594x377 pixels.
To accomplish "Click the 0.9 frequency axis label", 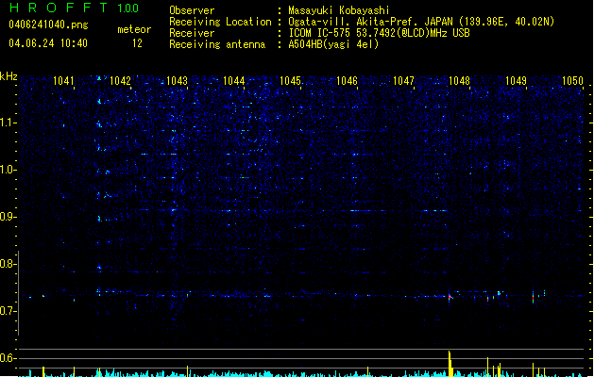I will click(x=8, y=216).
